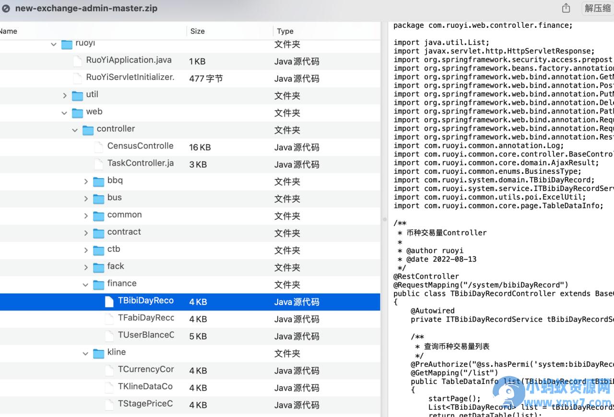Click the bbq folder icon
Screen dimensions: 614x417
98,181
